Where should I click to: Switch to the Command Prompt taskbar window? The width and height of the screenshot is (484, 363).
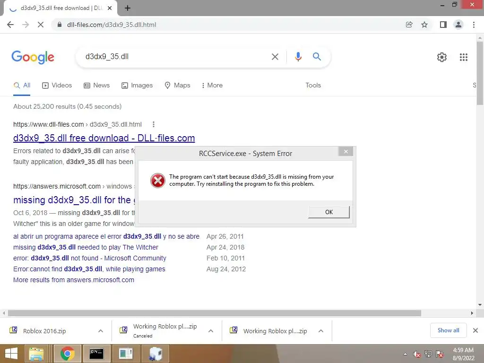pyautogui.click(x=96, y=354)
